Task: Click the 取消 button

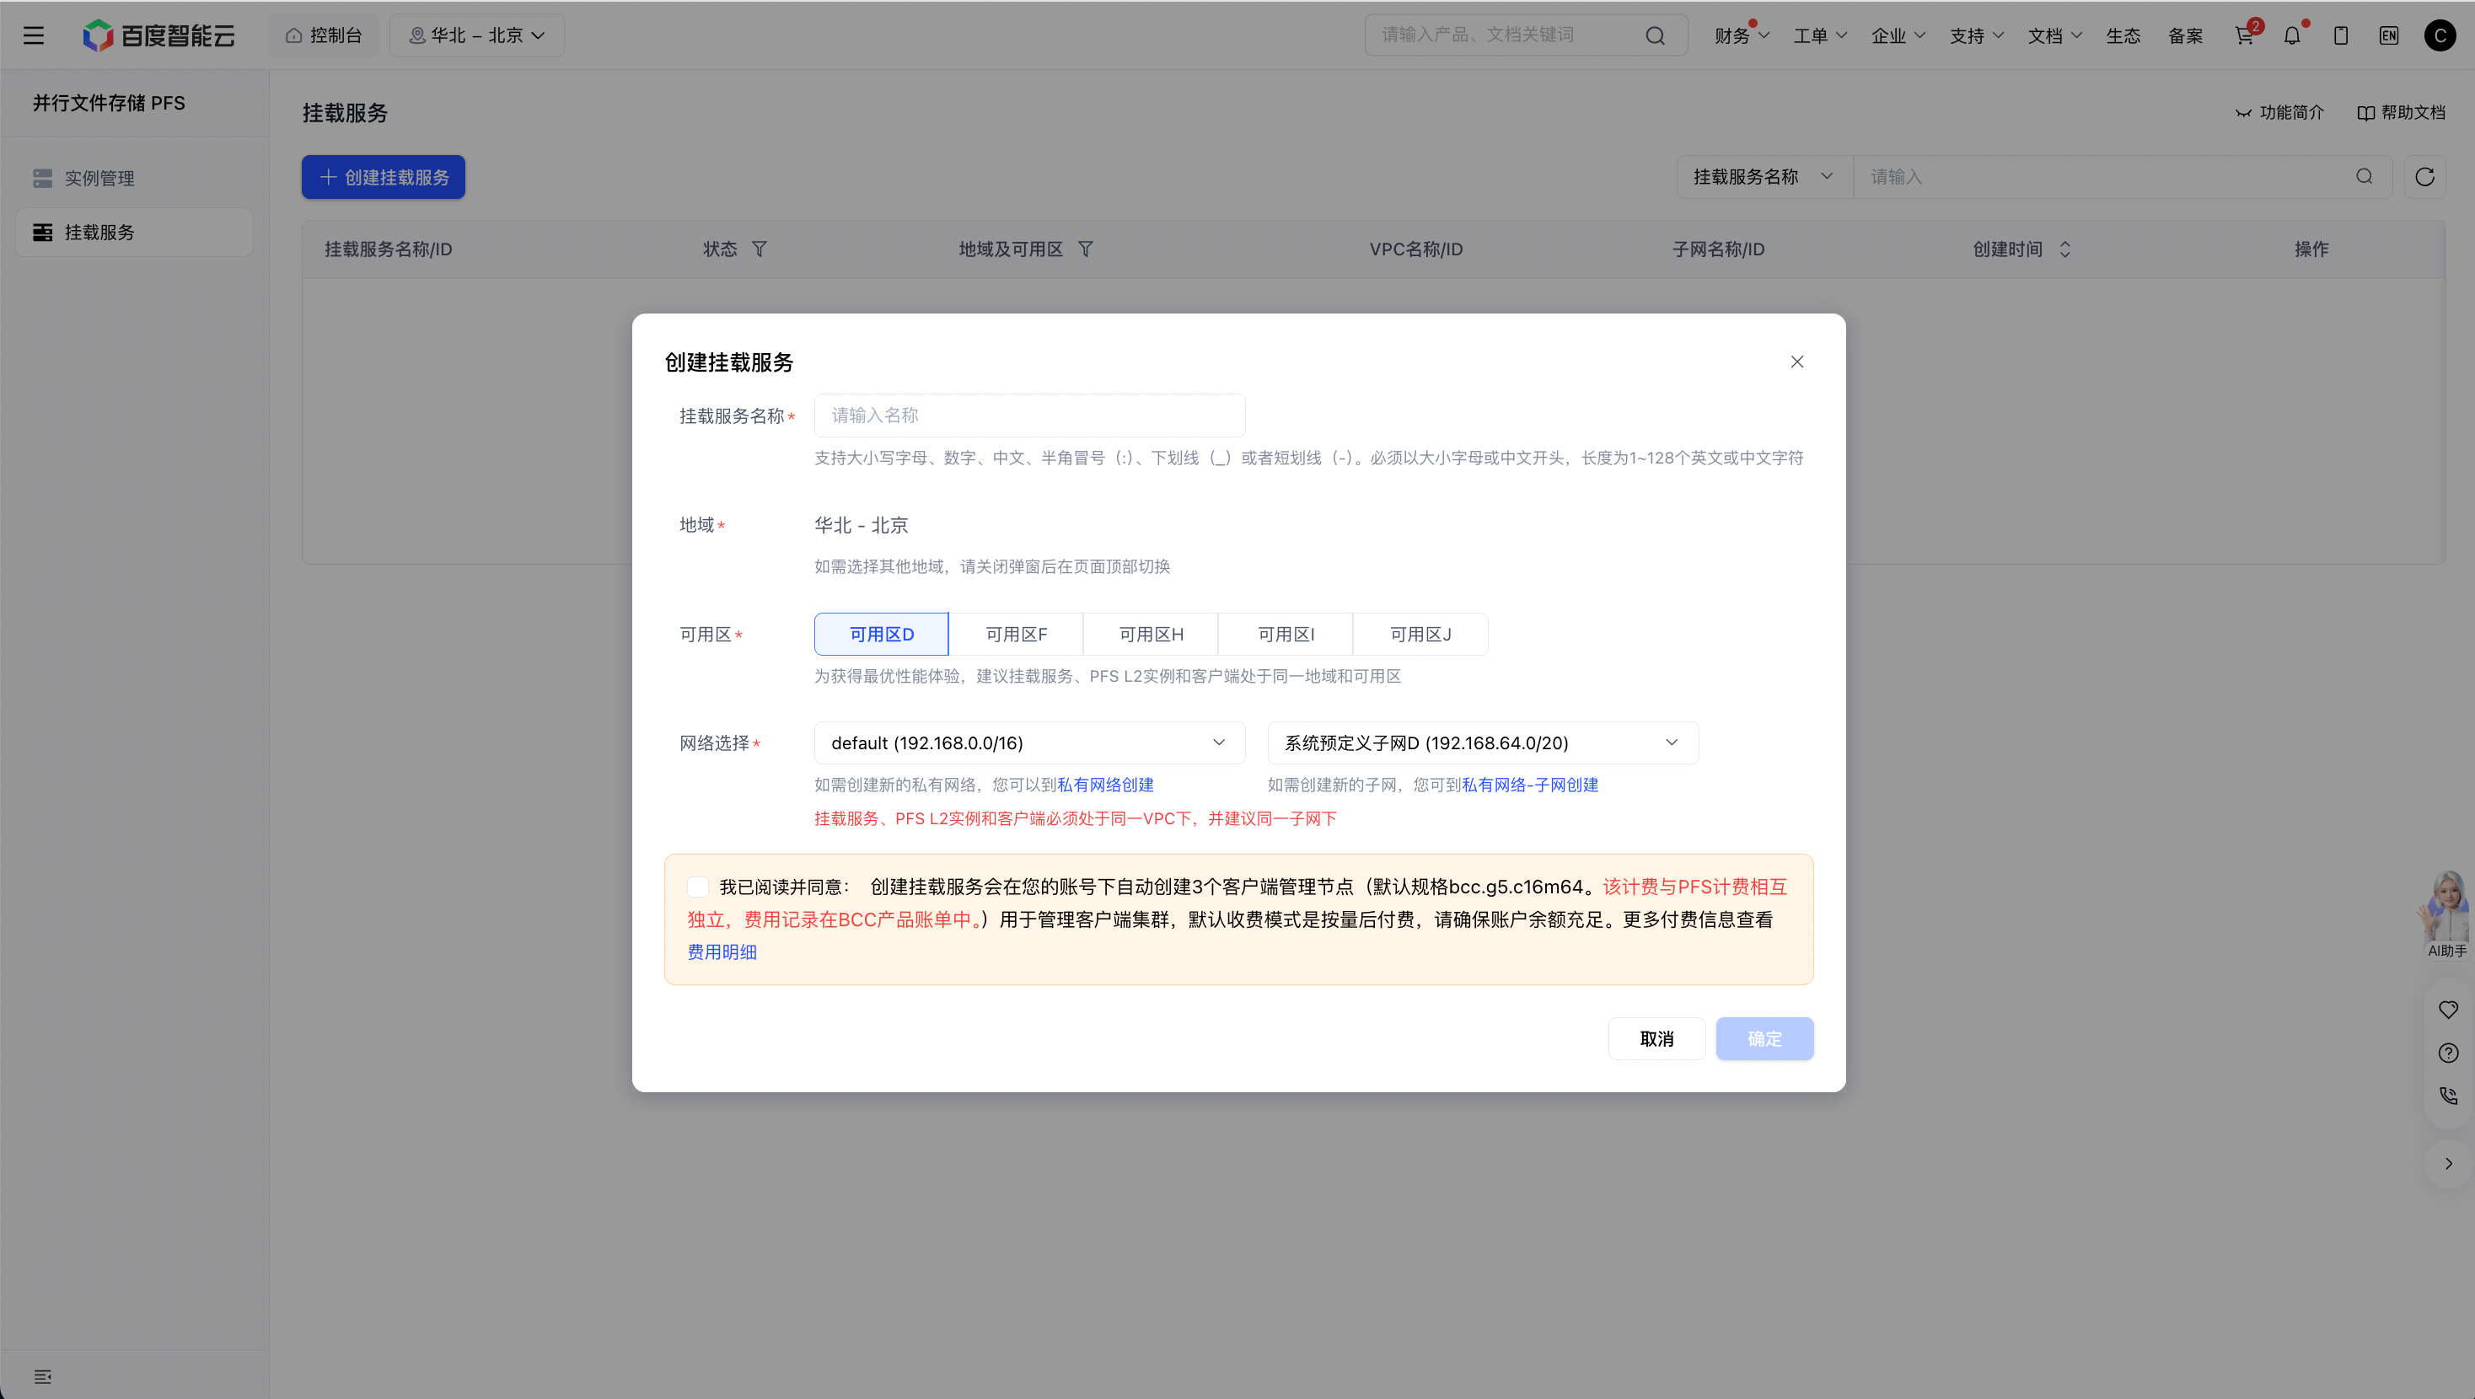Action: [x=1656, y=1038]
